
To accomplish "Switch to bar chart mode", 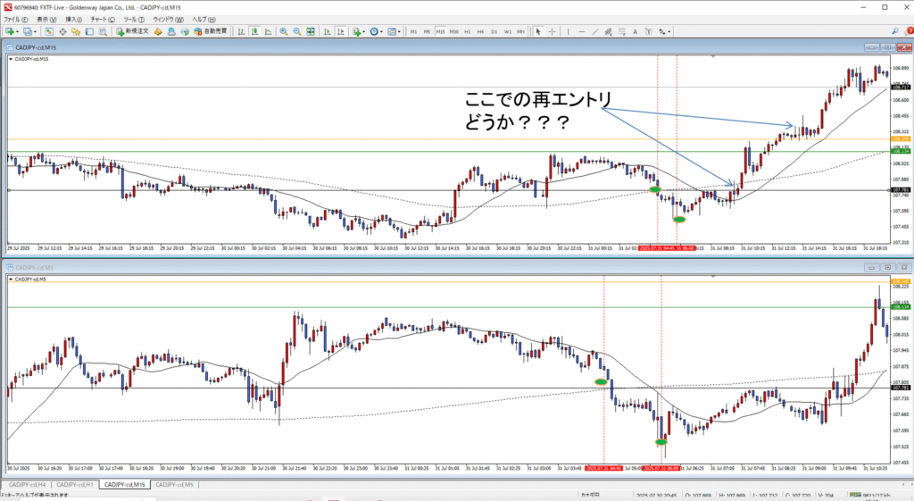I will tap(241, 31).
